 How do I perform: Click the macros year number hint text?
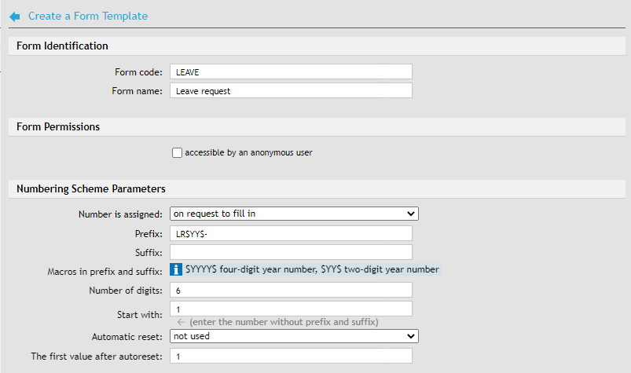tap(312, 270)
